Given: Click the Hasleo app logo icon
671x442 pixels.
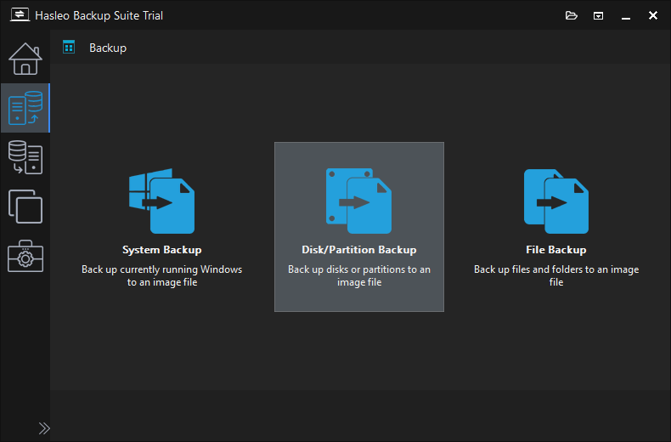Looking at the screenshot, I should click(x=20, y=14).
